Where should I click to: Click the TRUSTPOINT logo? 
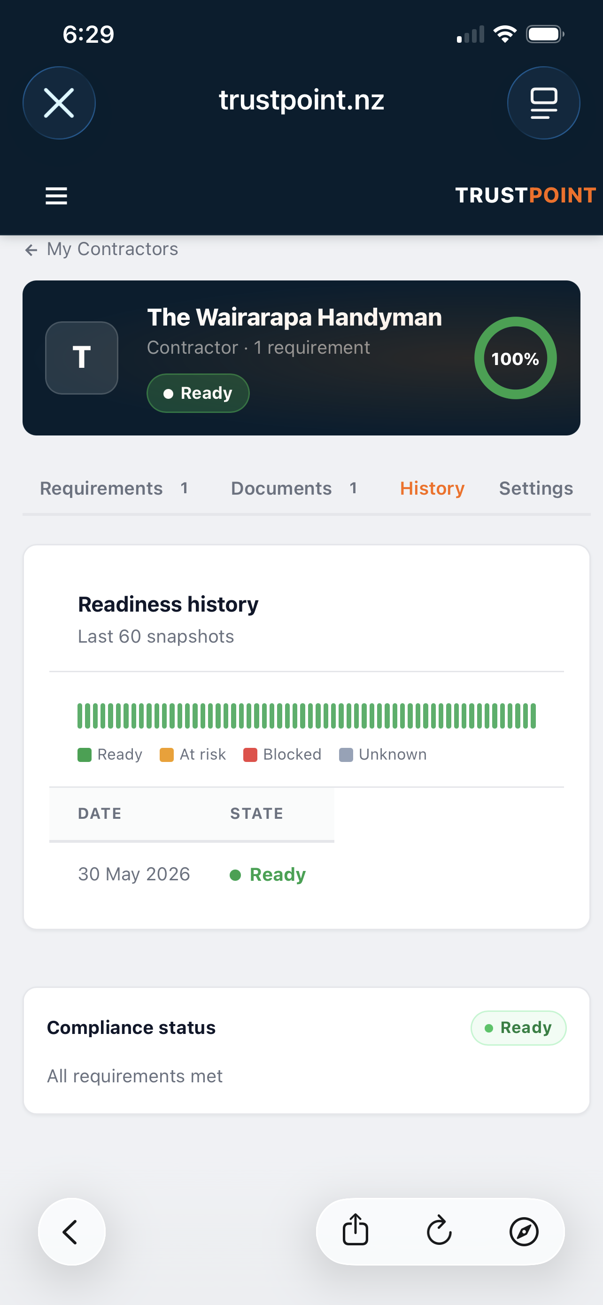point(526,195)
